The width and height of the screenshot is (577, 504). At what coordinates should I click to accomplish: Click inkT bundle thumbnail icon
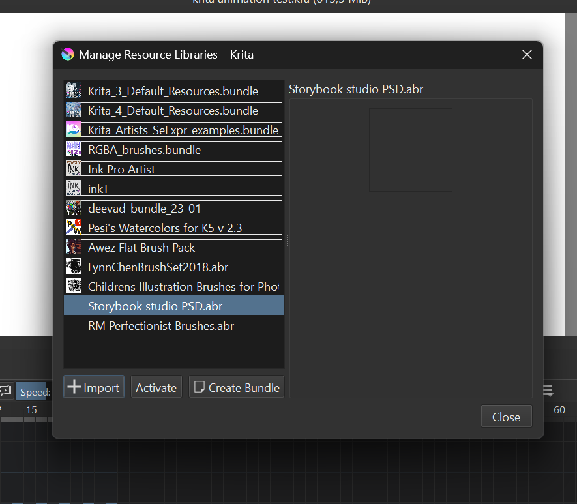74,188
